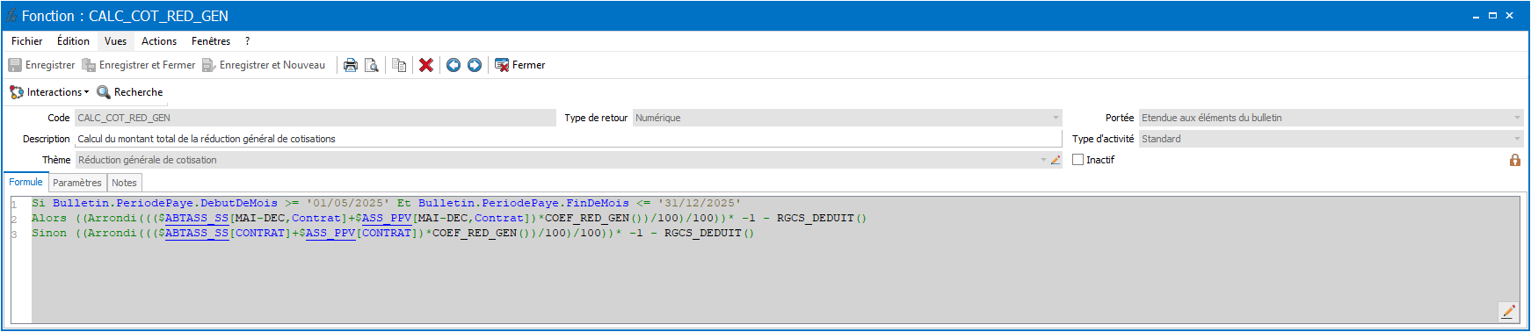Click the Recherche search button
1531x332 pixels.
130,92
